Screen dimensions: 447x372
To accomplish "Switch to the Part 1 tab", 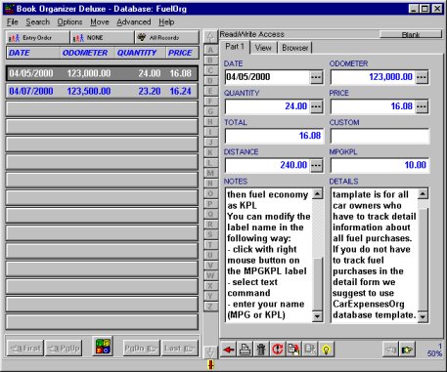I will coord(235,47).
